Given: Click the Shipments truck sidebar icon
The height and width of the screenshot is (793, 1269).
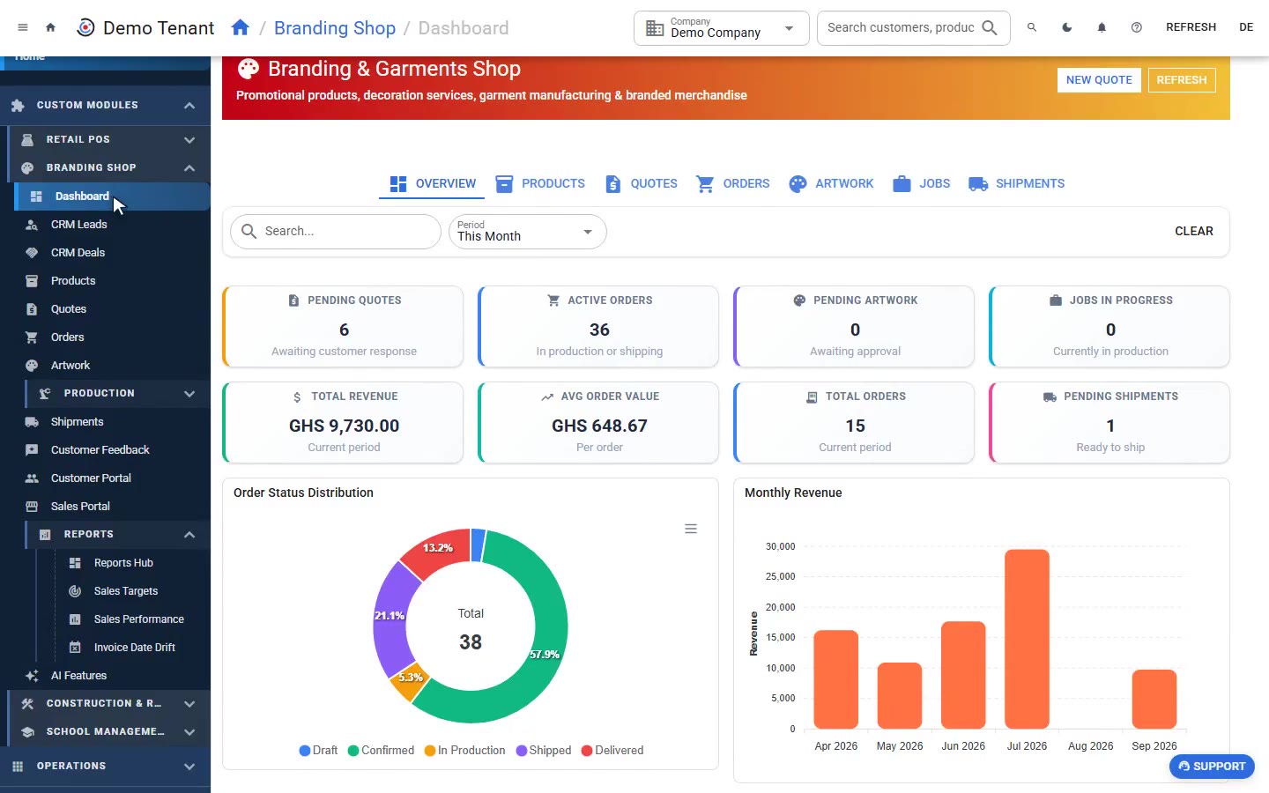Looking at the screenshot, I should 32,422.
